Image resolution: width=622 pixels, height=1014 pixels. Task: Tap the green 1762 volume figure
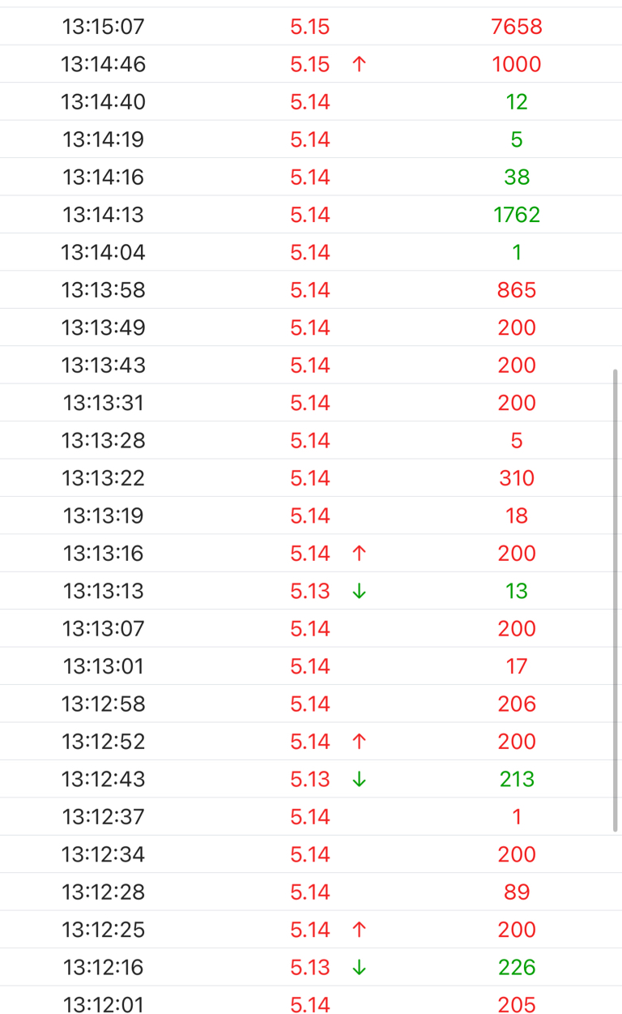pyautogui.click(x=517, y=215)
